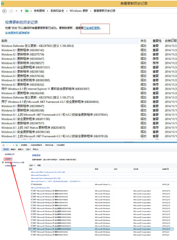Click the Forward arrow in update history window
This screenshot has width=177, height=240.
pos(11,11)
